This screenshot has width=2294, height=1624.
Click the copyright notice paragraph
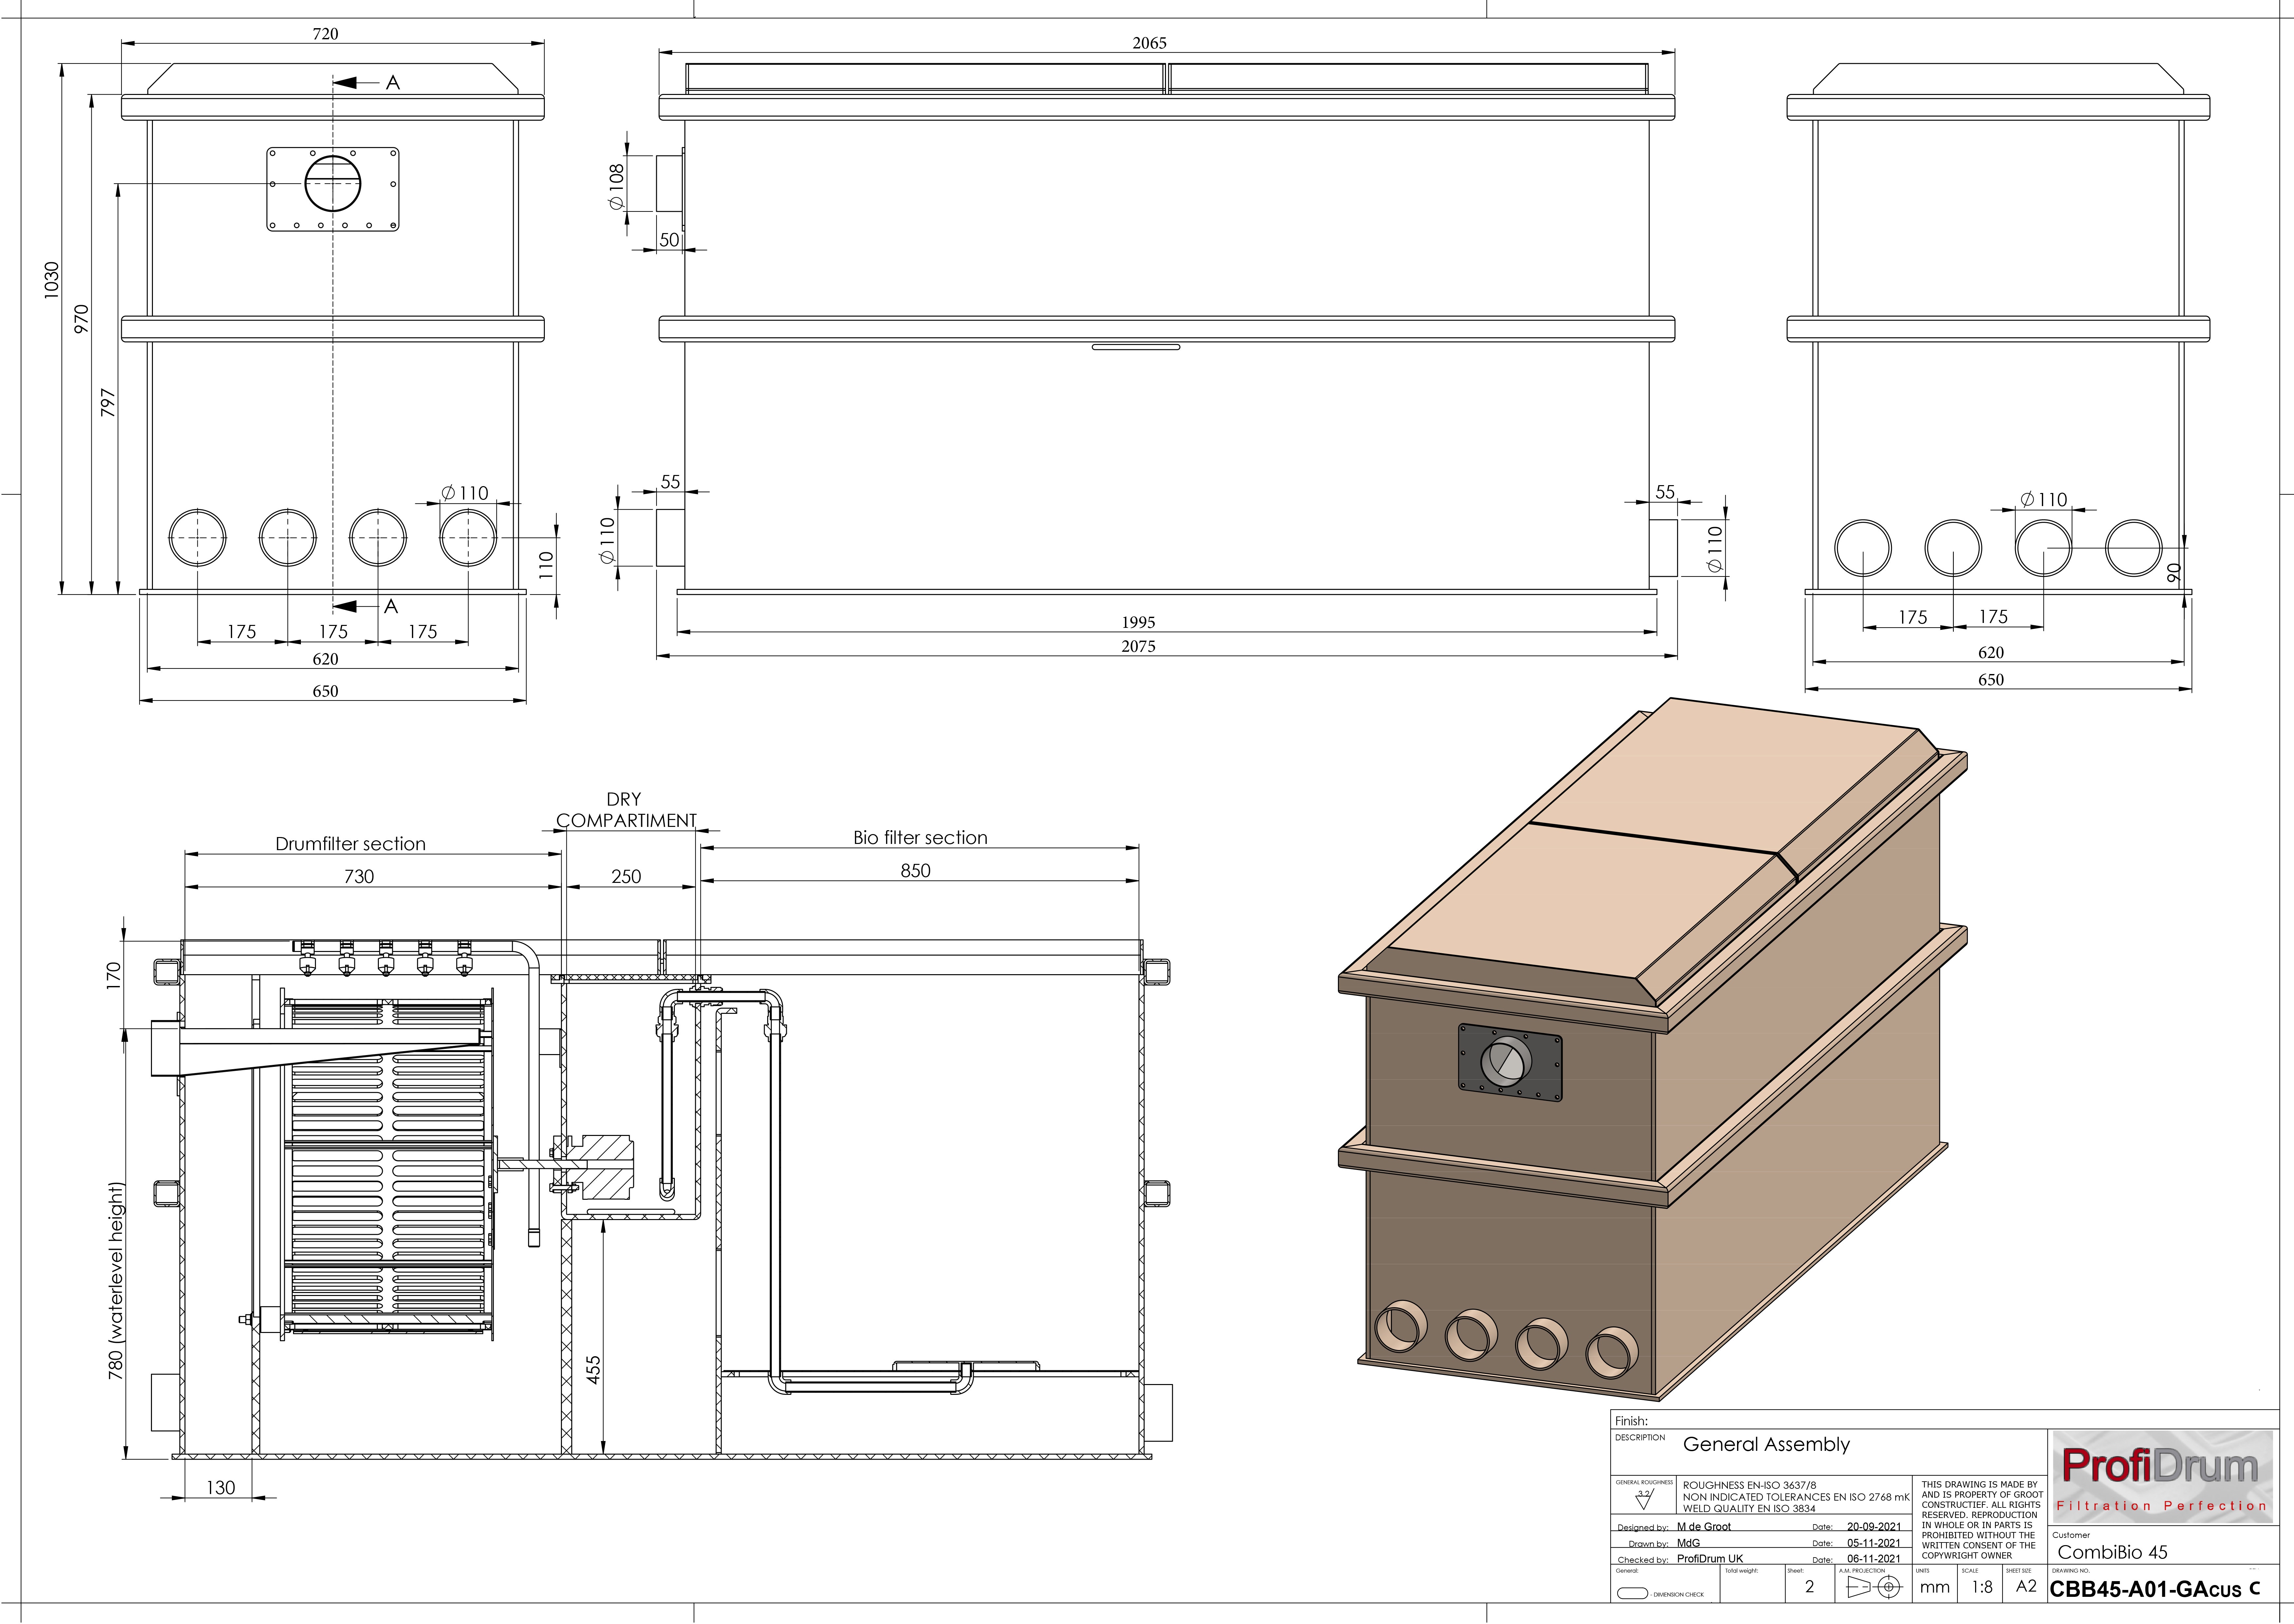(x=1982, y=1520)
